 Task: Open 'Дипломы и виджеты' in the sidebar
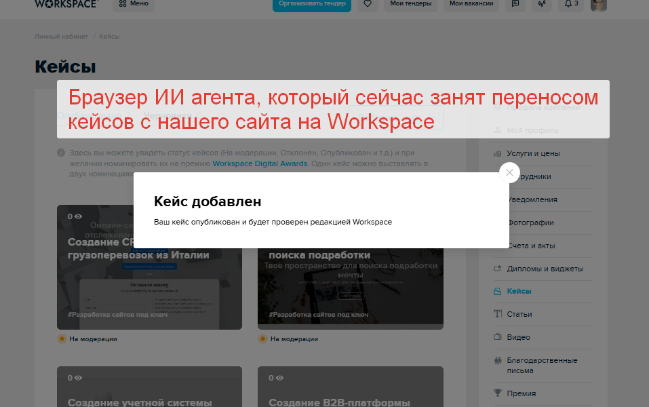[545, 269]
